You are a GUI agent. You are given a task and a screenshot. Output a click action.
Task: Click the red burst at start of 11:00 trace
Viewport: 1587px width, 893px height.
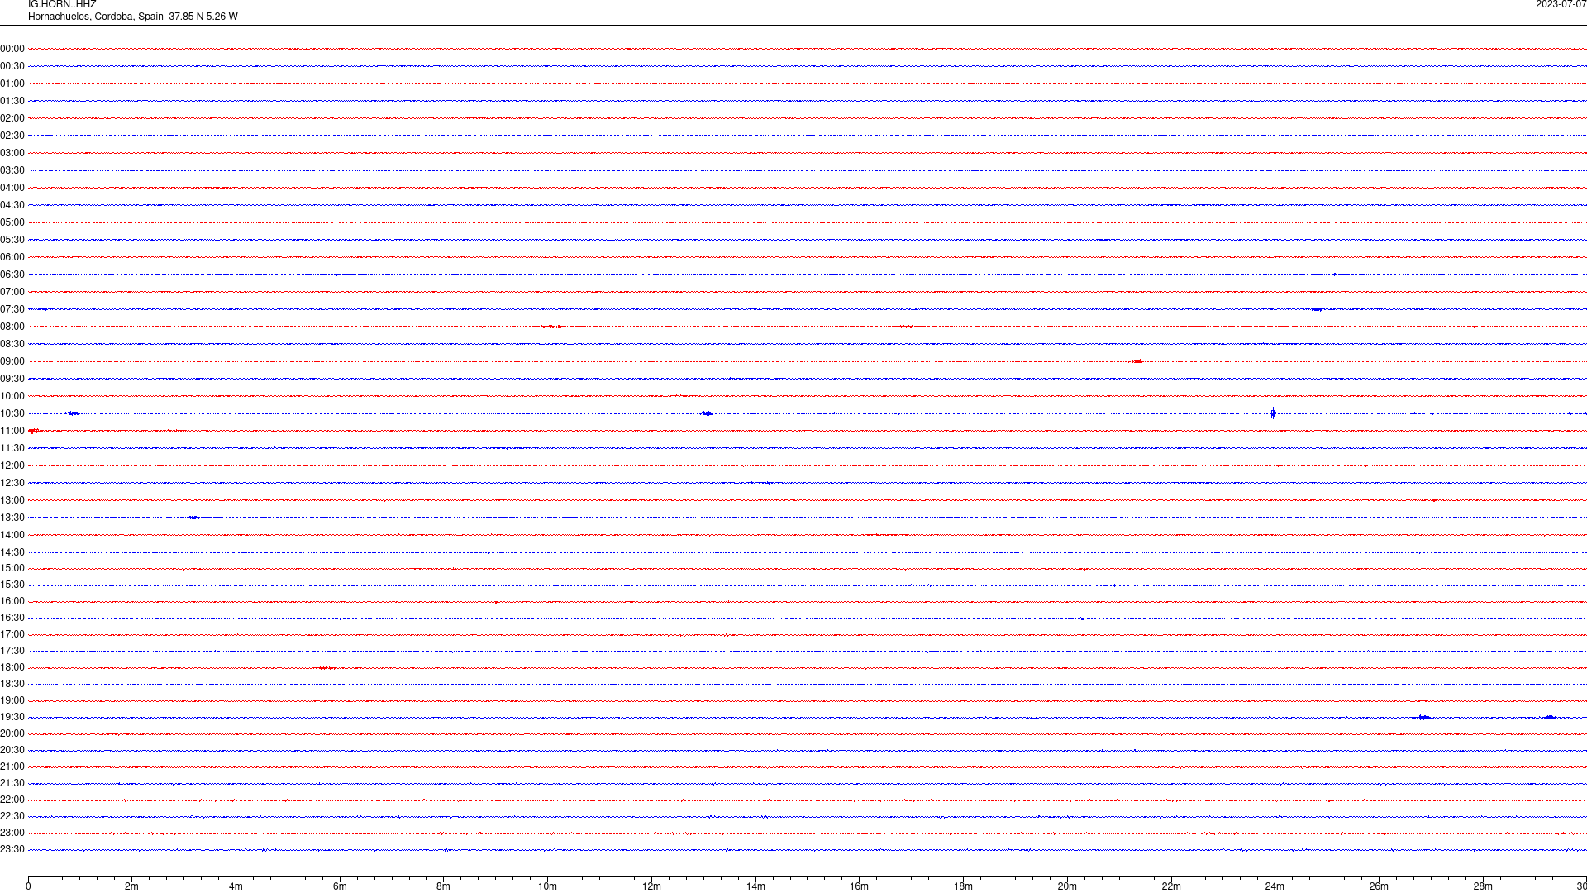coord(35,431)
